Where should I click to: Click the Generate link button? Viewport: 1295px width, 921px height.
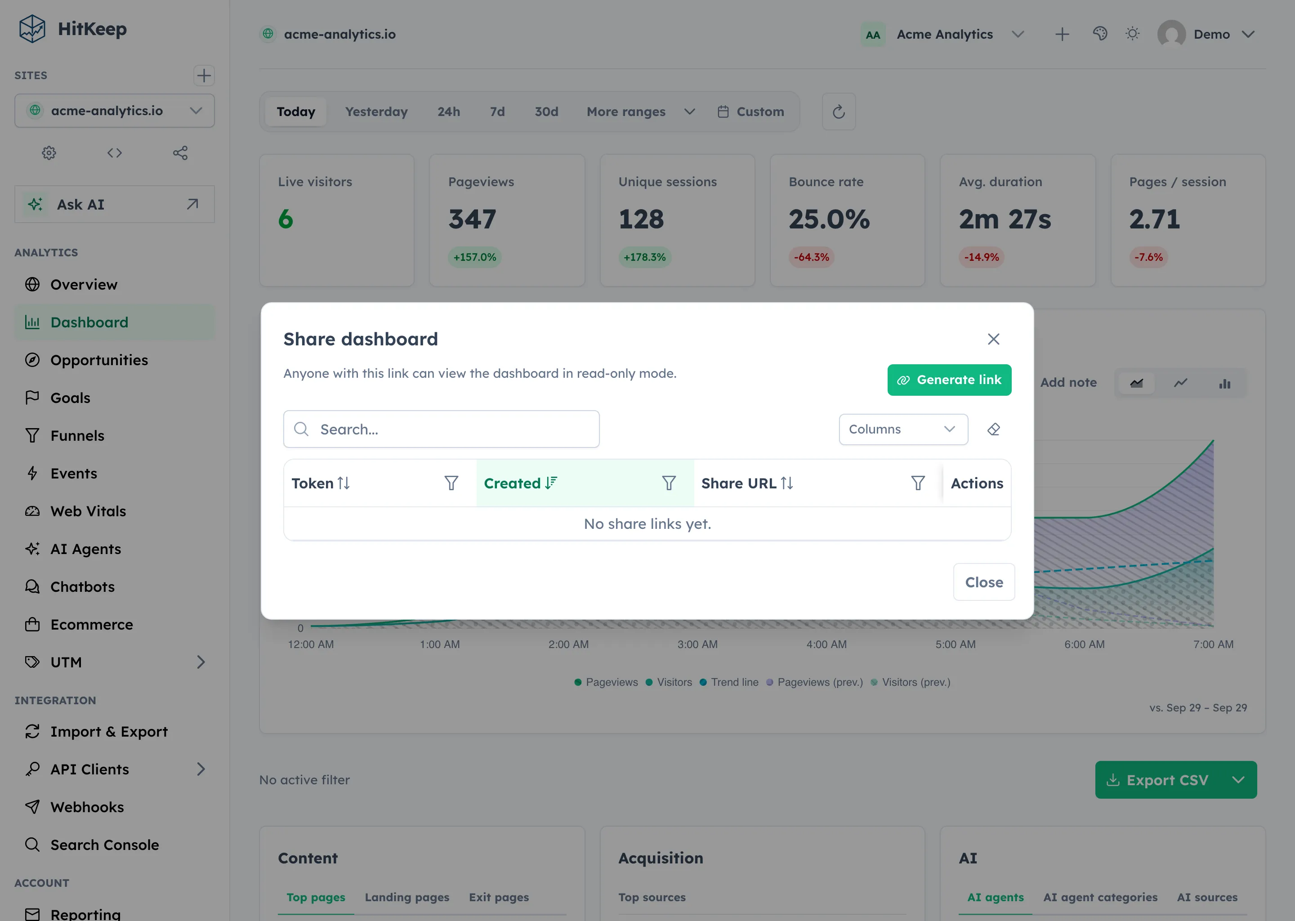[949, 380]
